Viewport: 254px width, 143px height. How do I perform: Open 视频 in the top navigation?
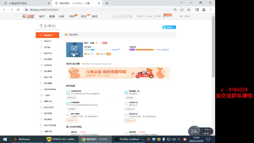(x=72, y=17)
